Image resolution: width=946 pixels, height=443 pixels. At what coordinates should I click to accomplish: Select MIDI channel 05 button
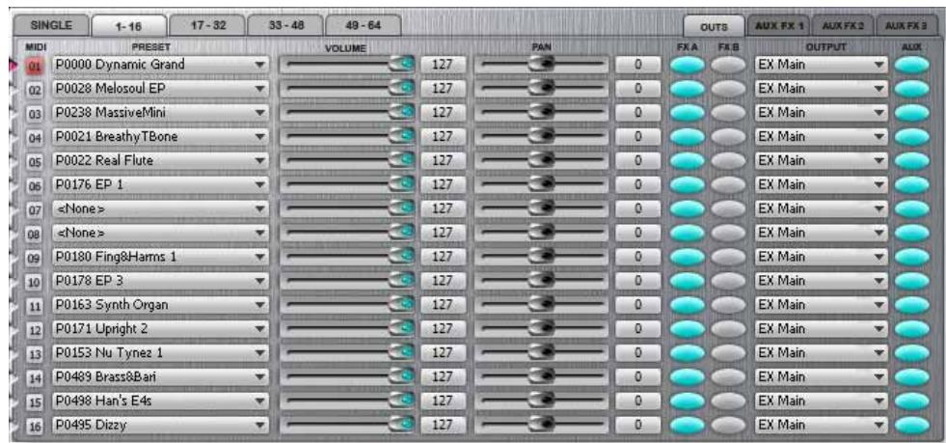coord(35,162)
